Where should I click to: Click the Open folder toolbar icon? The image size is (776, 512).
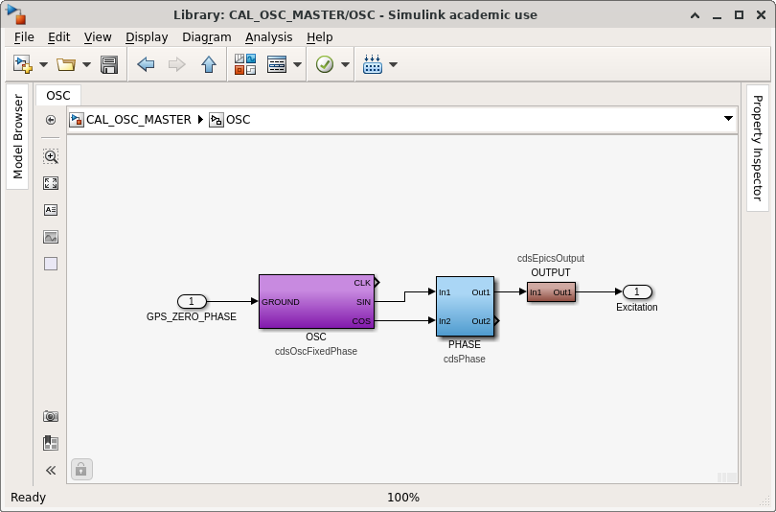pos(66,64)
